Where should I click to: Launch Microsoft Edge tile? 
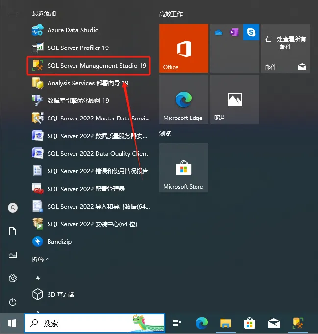(184, 99)
